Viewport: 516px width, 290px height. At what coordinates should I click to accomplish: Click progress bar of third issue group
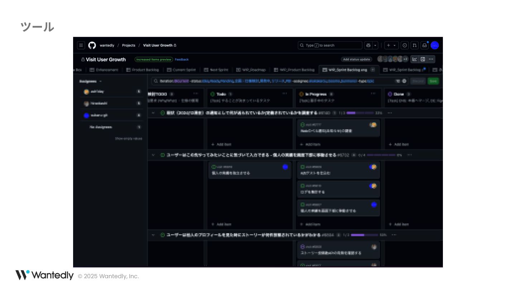[364, 235]
